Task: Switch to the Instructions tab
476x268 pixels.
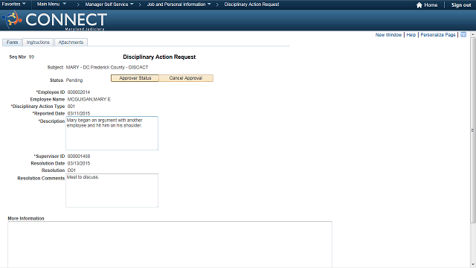Action: click(x=38, y=42)
